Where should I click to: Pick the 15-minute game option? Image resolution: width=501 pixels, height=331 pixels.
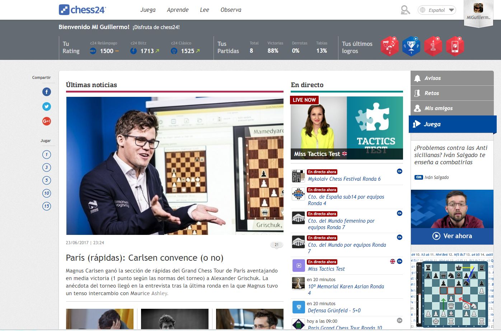tap(46, 206)
